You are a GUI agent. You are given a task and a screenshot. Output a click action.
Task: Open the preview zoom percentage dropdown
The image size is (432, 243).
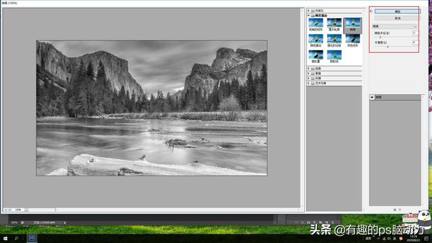[26, 210]
